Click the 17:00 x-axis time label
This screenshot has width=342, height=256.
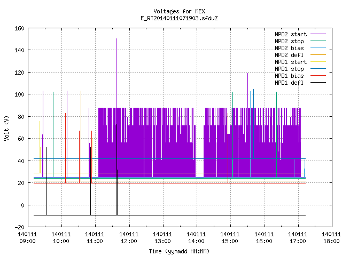[298, 242]
